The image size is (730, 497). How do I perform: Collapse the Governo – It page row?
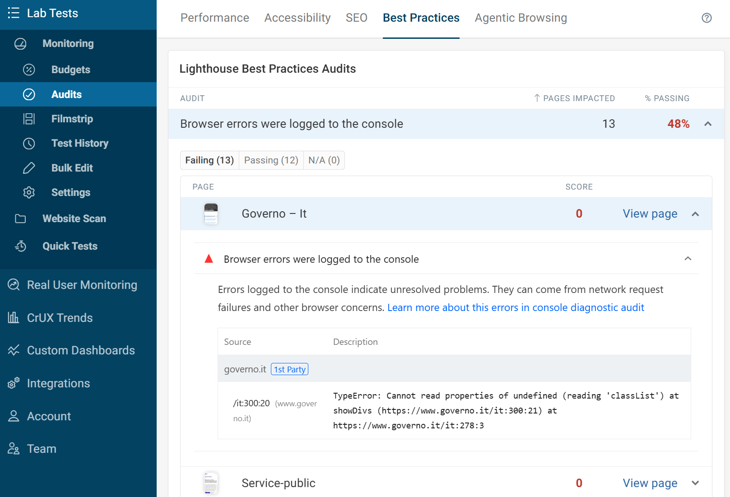pyautogui.click(x=695, y=214)
